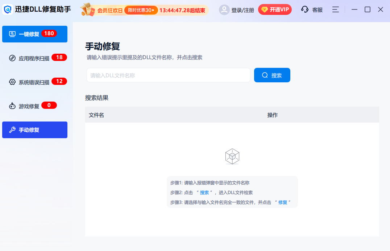Click the DLL filename input field
The width and height of the screenshot is (390, 251).
(x=168, y=75)
